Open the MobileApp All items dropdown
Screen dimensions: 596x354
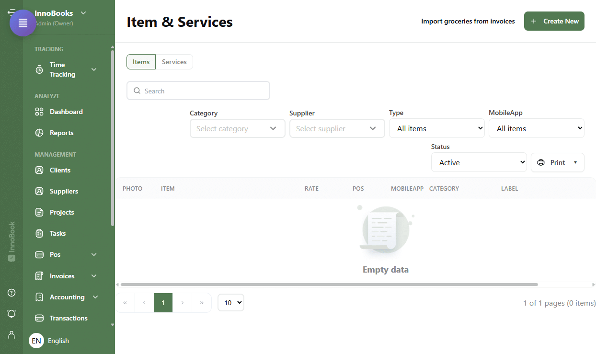tap(537, 128)
